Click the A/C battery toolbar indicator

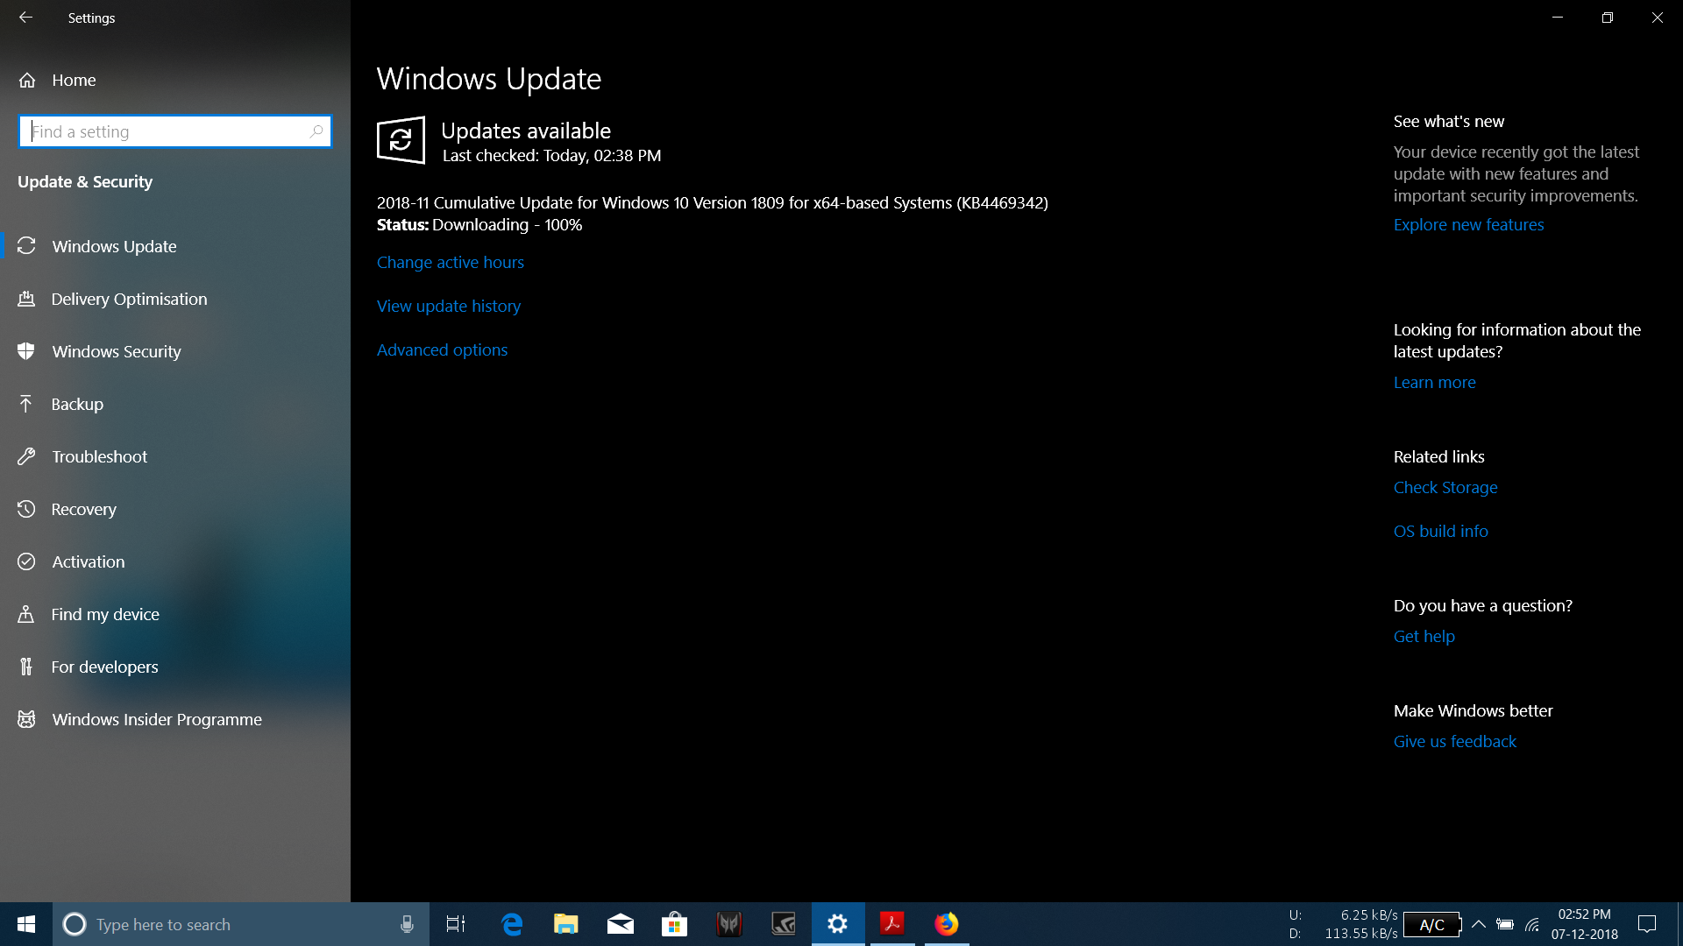click(1432, 925)
